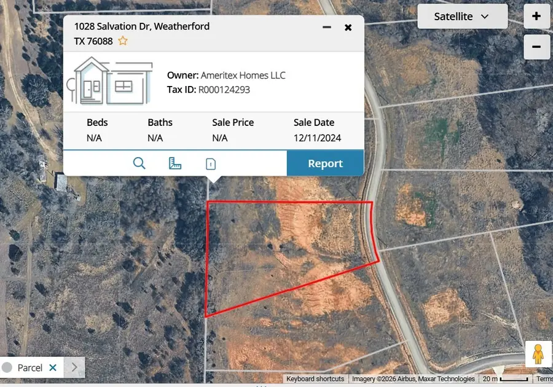Zoom out with the minus icon
The width and height of the screenshot is (553, 387).
(x=536, y=47)
